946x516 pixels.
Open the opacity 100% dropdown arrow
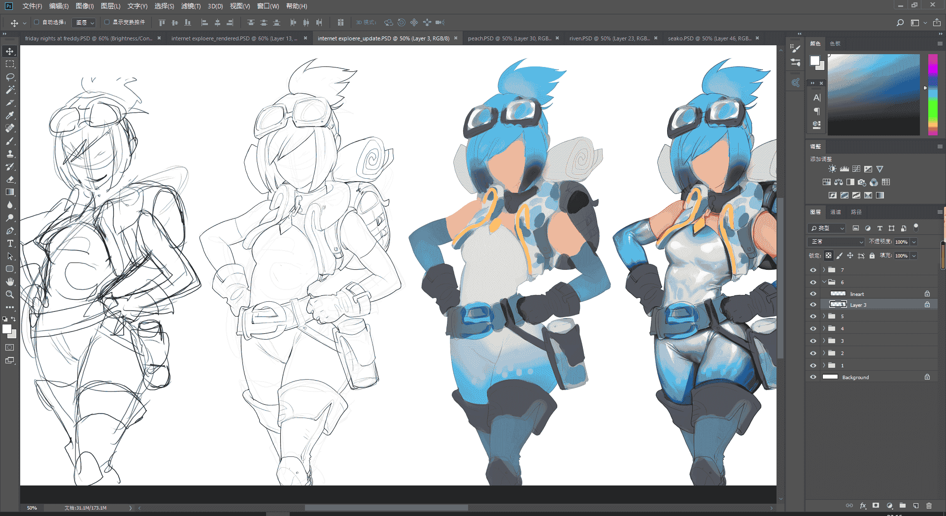[x=914, y=242]
